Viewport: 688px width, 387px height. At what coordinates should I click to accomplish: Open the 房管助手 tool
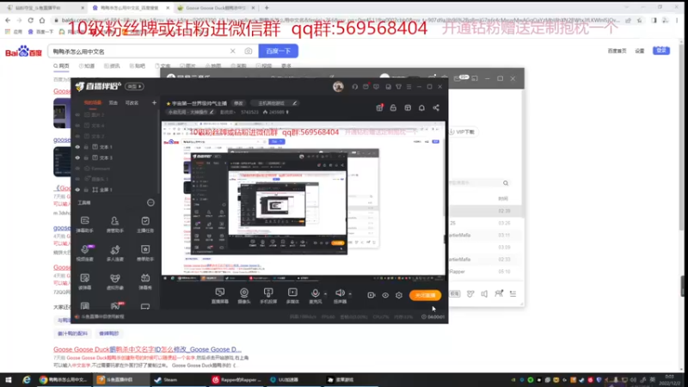coord(115,224)
